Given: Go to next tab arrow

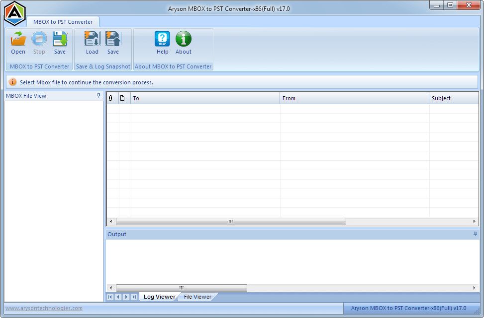Looking at the screenshot, I should coord(126,297).
